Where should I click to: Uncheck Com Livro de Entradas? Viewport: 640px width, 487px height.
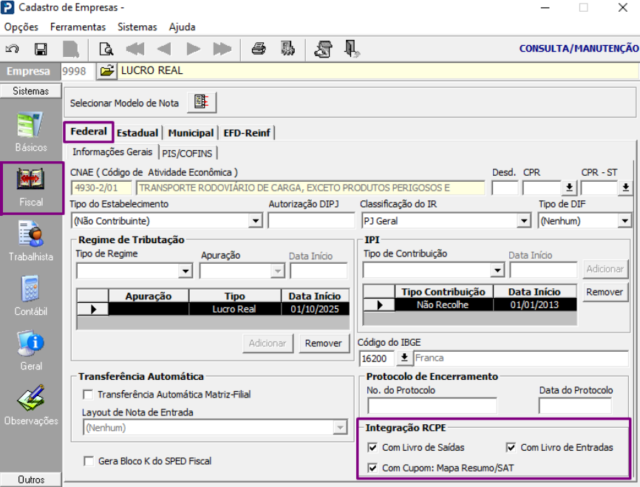(x=511, y=447)
